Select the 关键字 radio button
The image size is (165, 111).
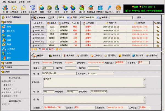100,18
